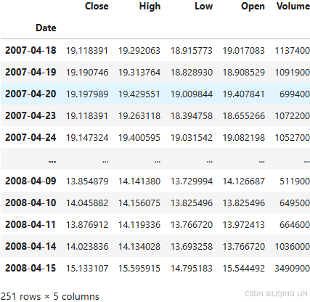Click Open value 15.544492

244,269
